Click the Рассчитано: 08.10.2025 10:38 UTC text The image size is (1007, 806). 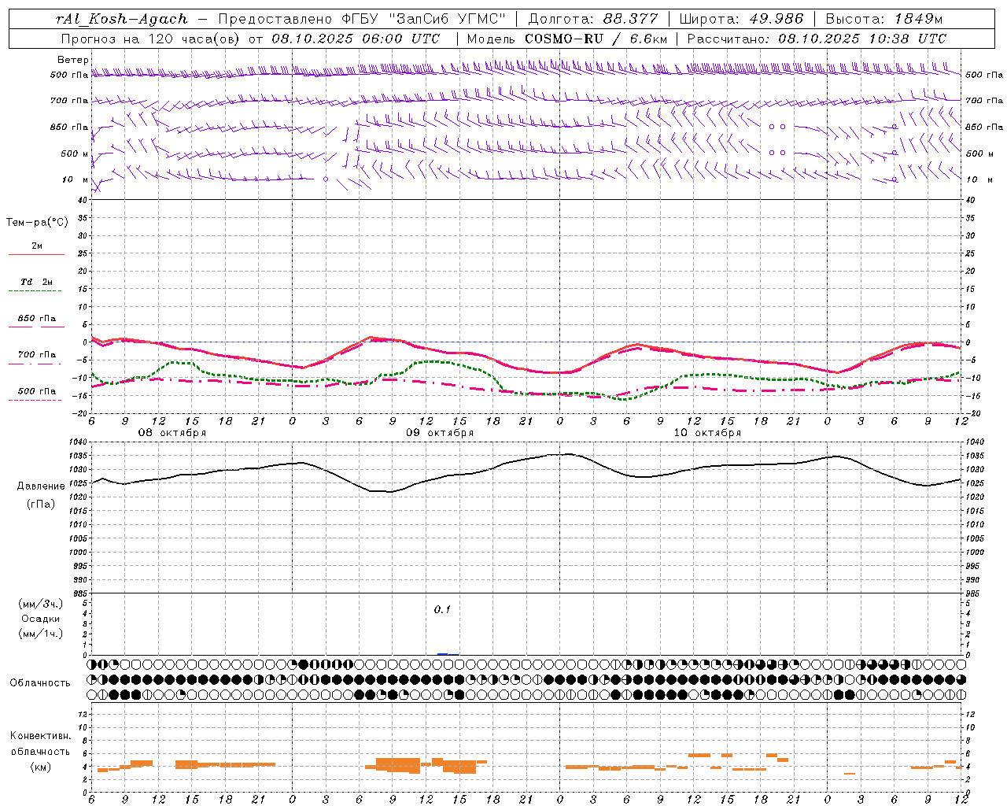[817, 39]
